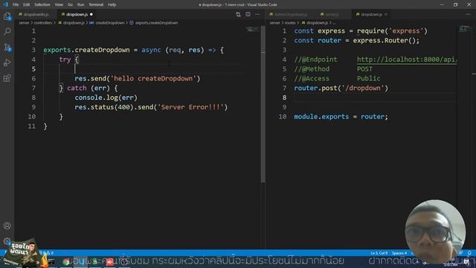Select the dropdown.js tab in the right editor

click(371, 14)
